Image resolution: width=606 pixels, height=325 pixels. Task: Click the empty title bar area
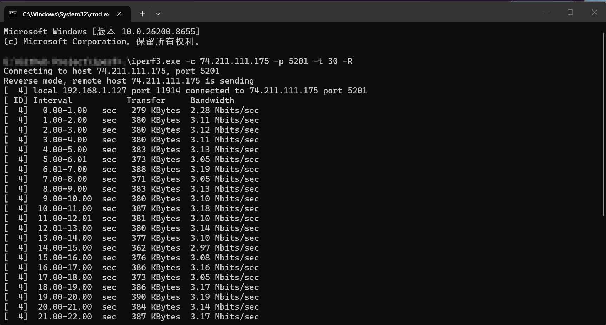pyautogui.click(x=348, y=13)
